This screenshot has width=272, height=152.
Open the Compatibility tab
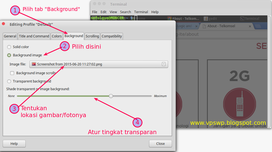point(112,36)
